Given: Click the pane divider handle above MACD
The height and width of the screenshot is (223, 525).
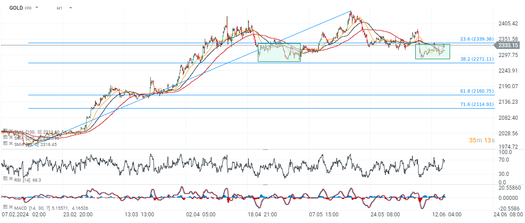Looking at the screenshot, I should coord(265,185).
